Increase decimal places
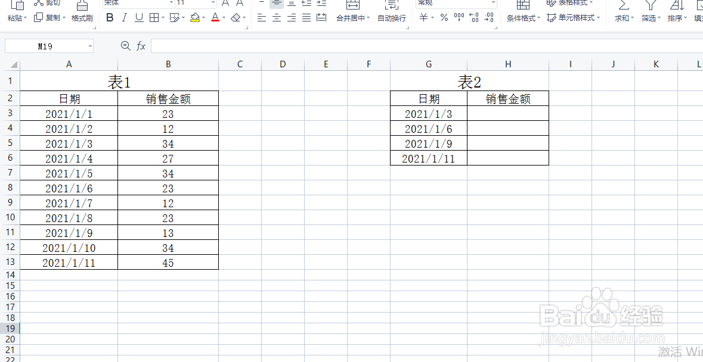 [474, 17]
